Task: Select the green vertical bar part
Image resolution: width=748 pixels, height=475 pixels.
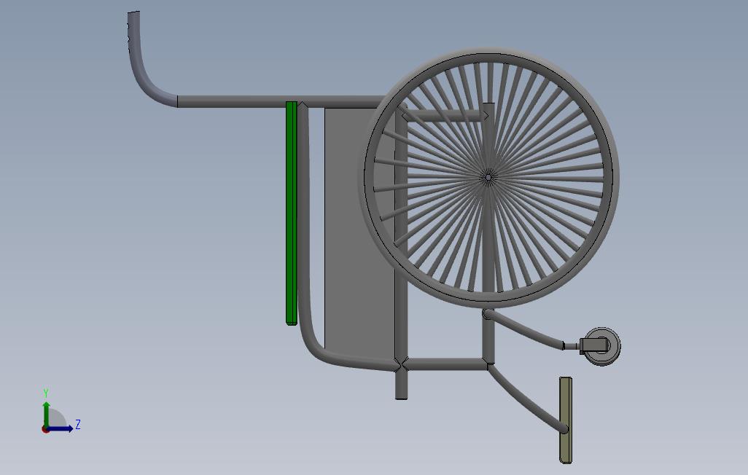Action: coord(292,213)
